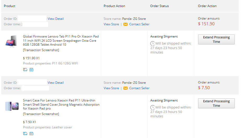Click the clock icon in the tablet order status
The height and width of the screenshot is (138, 241).
pos(152,44)
